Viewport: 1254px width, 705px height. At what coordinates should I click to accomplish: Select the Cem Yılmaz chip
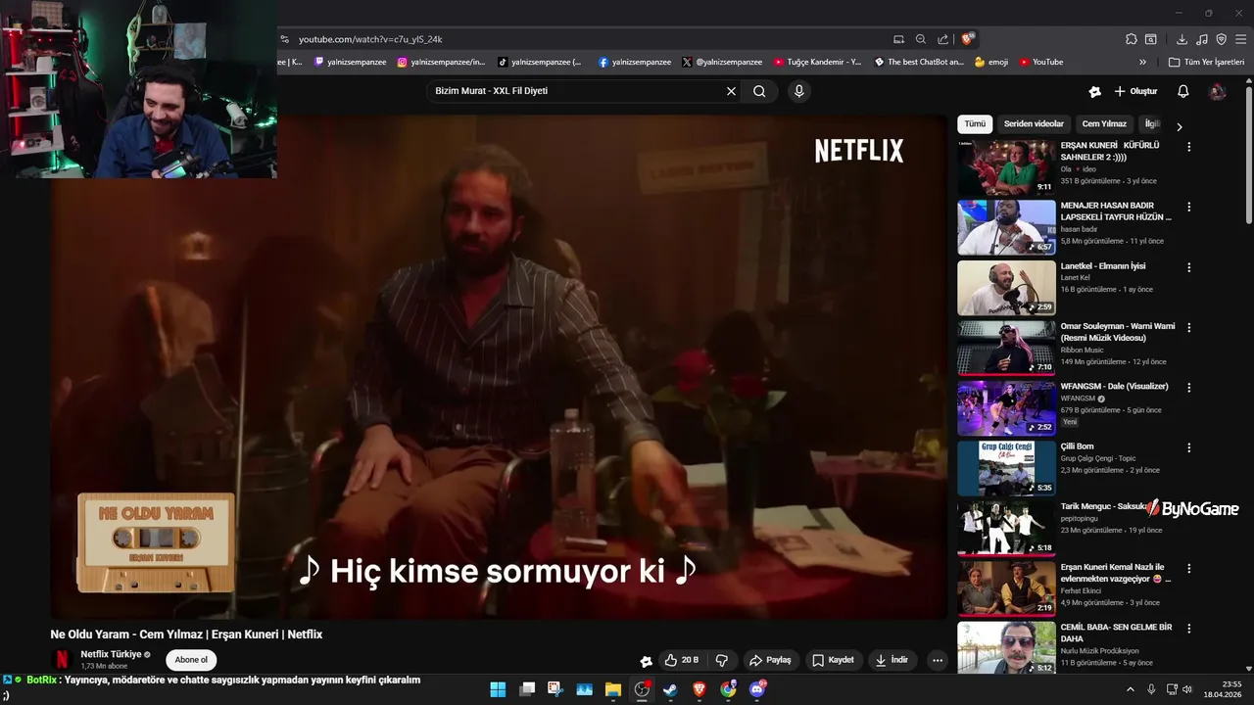[x=1104, y=124]
